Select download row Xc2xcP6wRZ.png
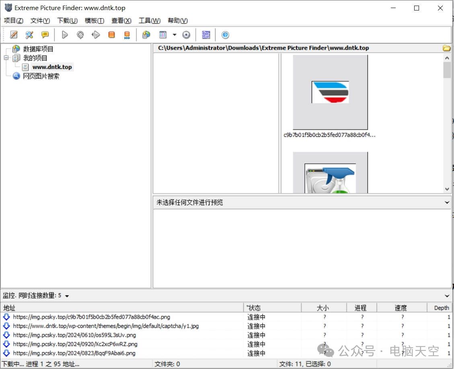Image resolution: width=454 pixels, height=369 pixels. (226, 344)
